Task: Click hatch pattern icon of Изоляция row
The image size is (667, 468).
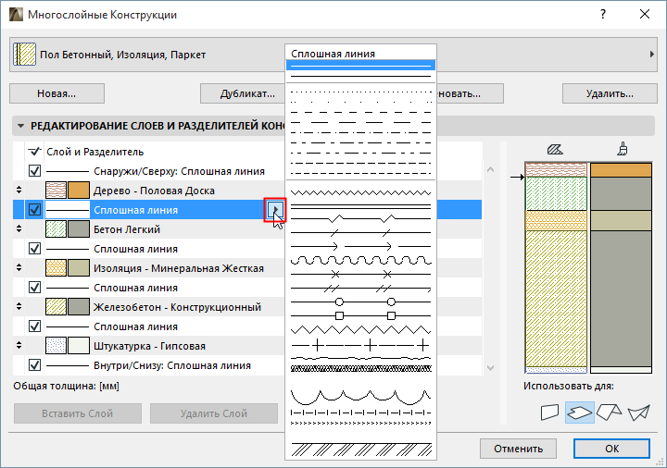Action: pyautogui.click(x=56, y=268)
